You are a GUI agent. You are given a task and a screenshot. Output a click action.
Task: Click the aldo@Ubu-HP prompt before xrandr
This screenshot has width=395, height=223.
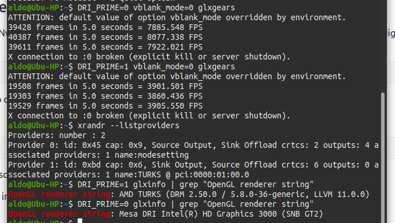point(34,125)
